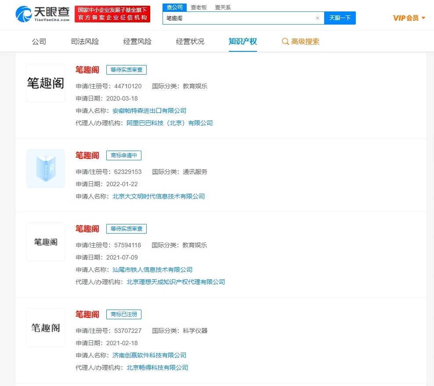The height and width of the screenshot is (386, 434).
Task: Click the 等待实质审查 status badge
Action: point(127,69)
